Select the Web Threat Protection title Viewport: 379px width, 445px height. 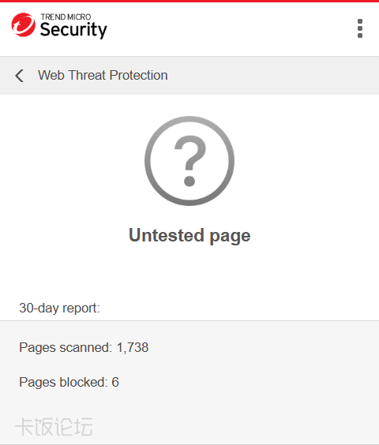point(103,75)
